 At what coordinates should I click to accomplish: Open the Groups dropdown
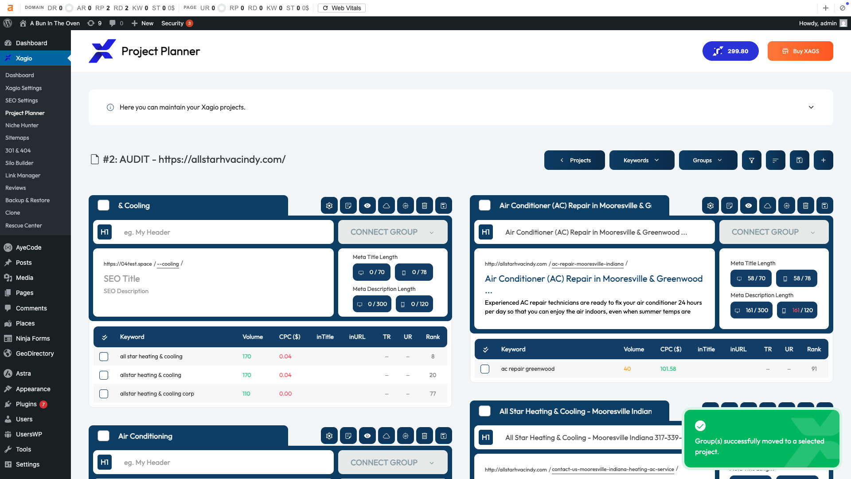coord(708,160)
